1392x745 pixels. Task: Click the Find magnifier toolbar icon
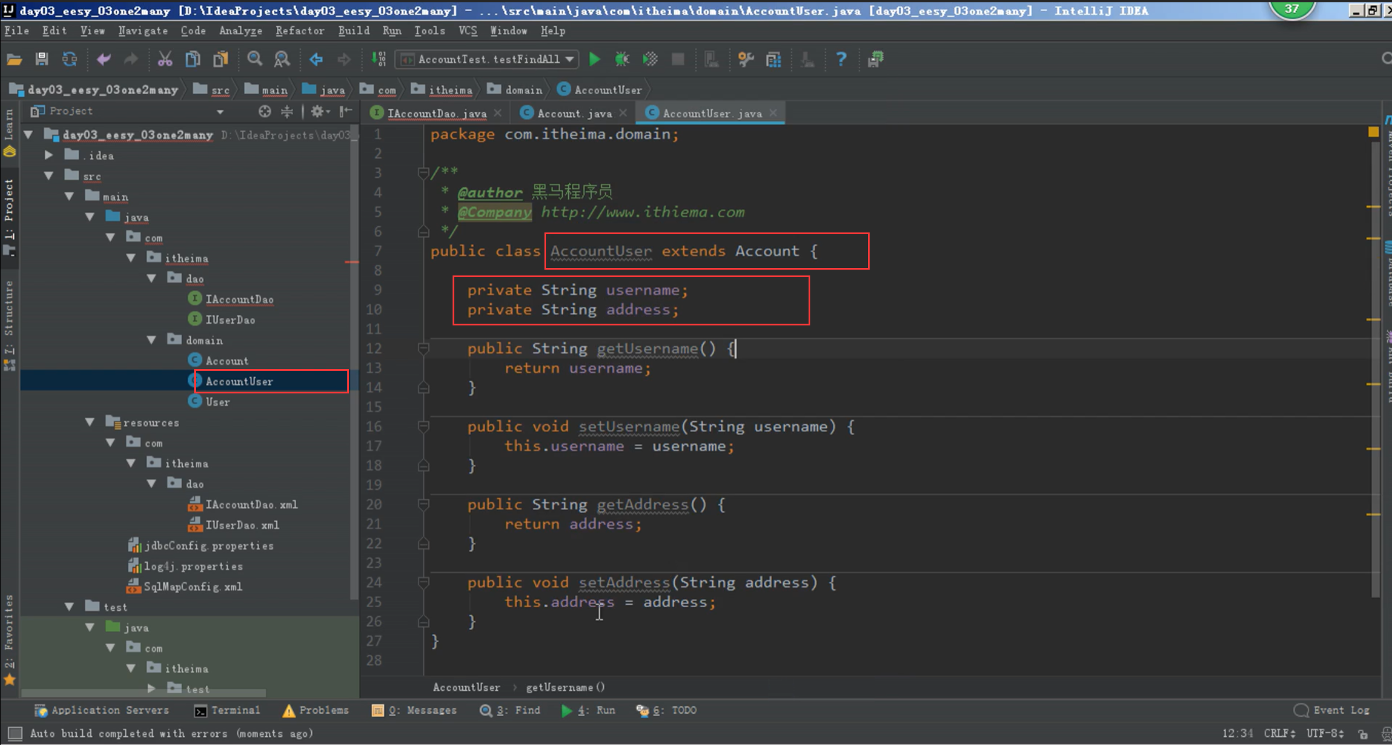click(x=254, y=59)
